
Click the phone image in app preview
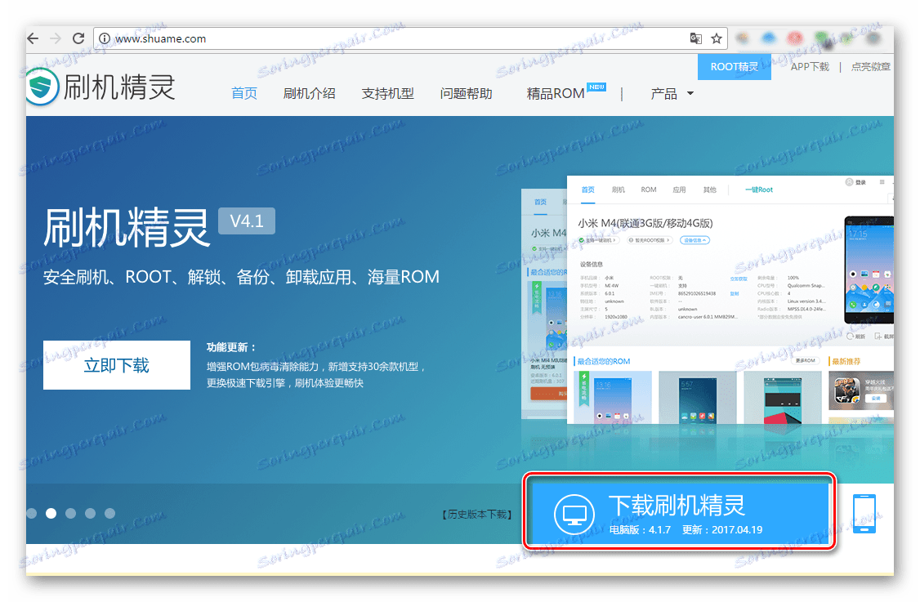tap(869, 270)
